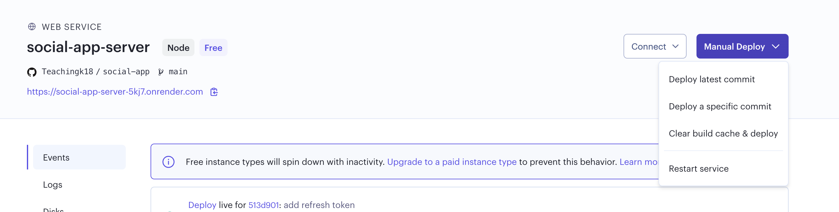Click the GitHub logo icon
Image resolution: width=839 pixels, height=212 pixels.
[32, 72]
